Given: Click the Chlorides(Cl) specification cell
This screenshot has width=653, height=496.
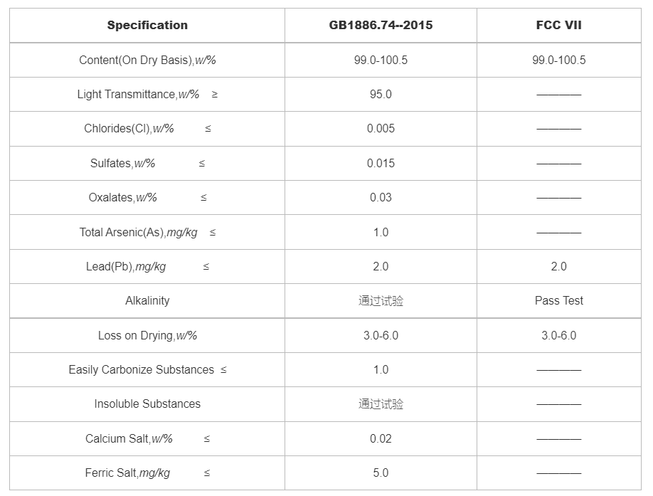Looking at the screenshot, I should click(x=147, y=129).
